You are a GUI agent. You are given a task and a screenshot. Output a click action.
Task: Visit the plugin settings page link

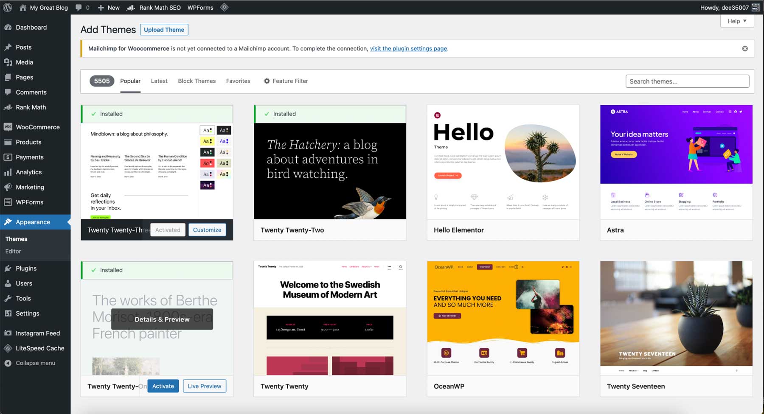pyautogui.click(x=408, y=48)
